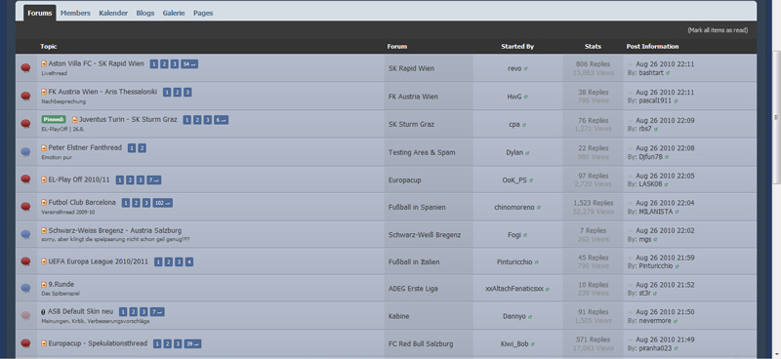Open the page jump 54 for Aston Villa thread

189,63
